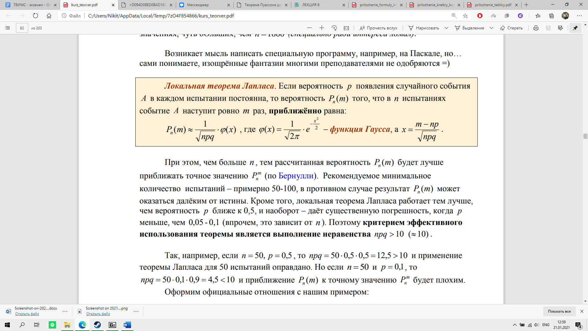588x331 pixels.
Task: Open the downloaded Screenshot png file link
Action: [x=98, y=314]
